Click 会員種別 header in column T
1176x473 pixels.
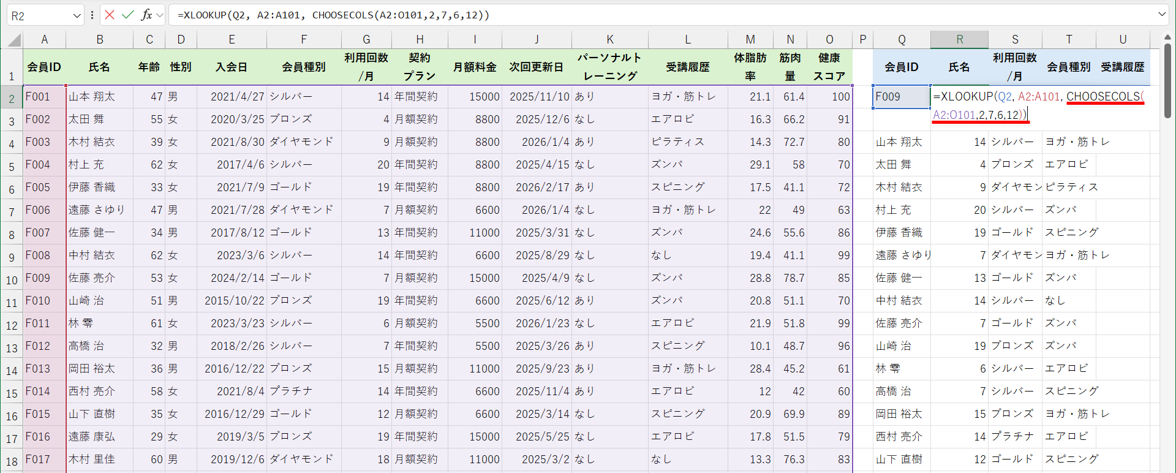pos(1069,67)
